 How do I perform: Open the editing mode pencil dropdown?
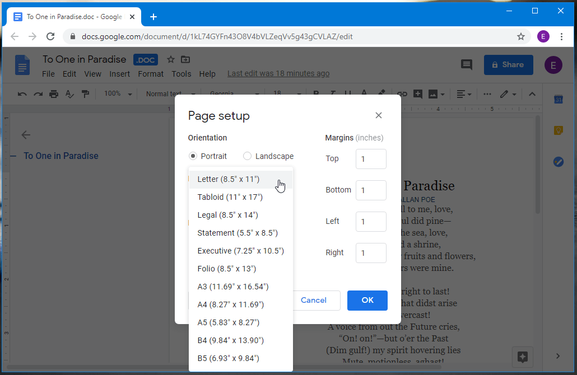[508, 94]
